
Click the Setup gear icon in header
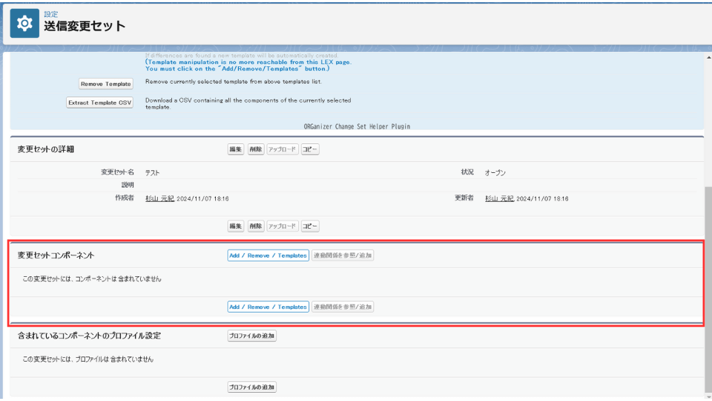point(24,25)
